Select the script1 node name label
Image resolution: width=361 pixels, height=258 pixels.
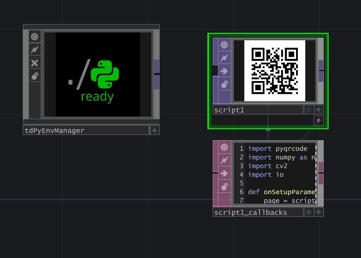click(258, 110)
